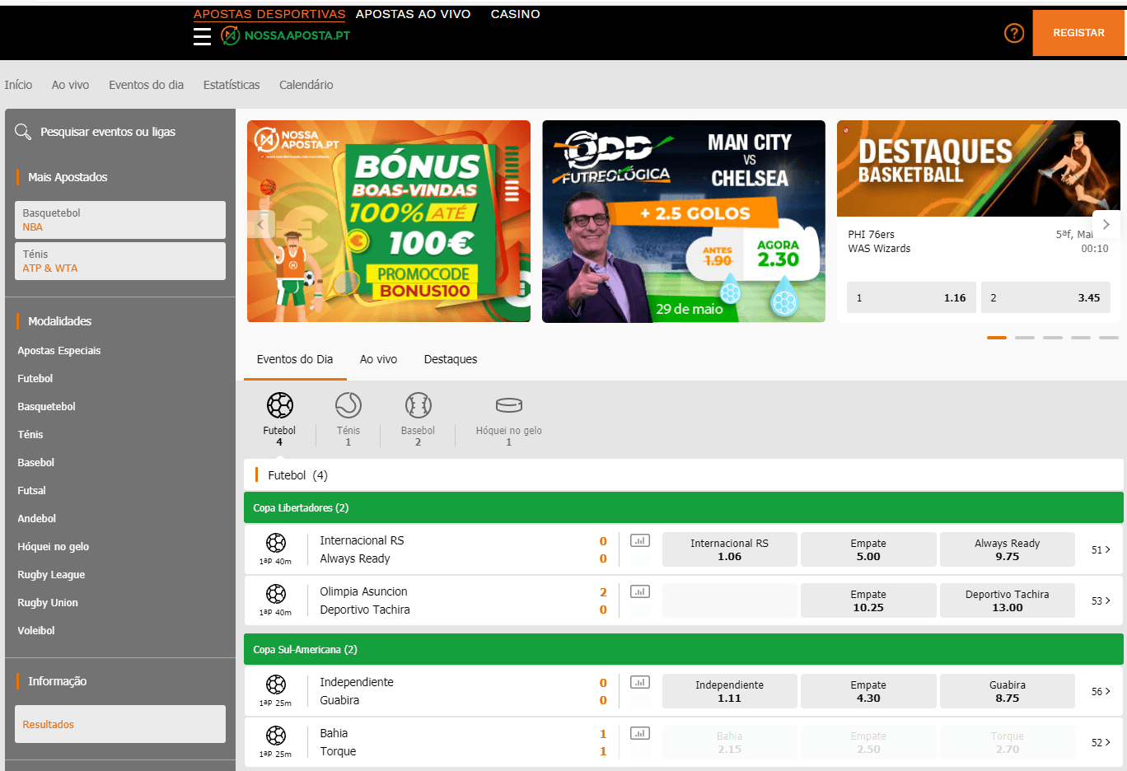This screenshot has height=771, width=1127.
Task: Show previous banner with left arrow
Action: 261,224
